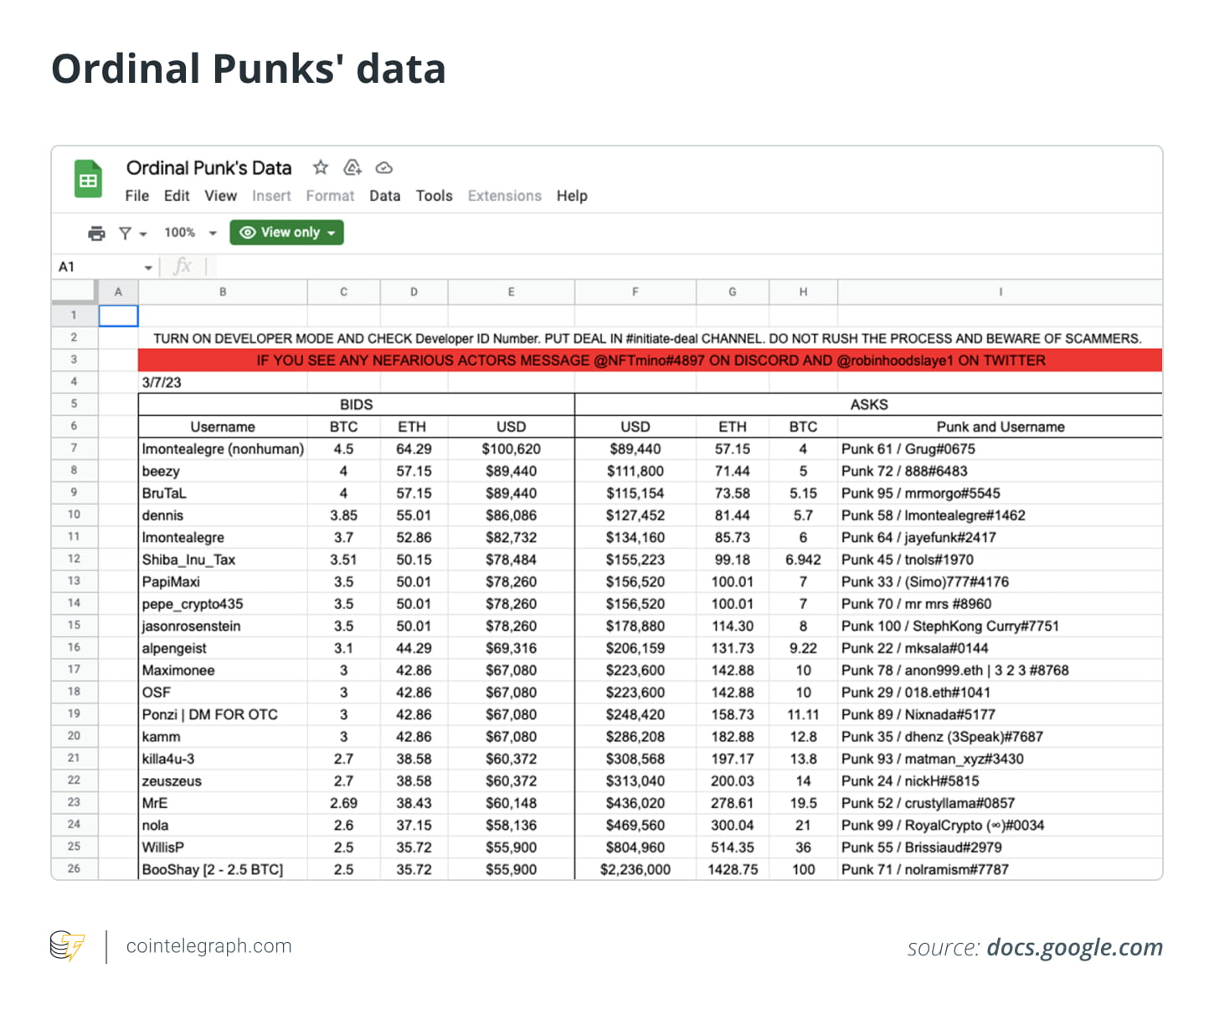Click the Punk 61 / Grug#0675 cell

1000,448
